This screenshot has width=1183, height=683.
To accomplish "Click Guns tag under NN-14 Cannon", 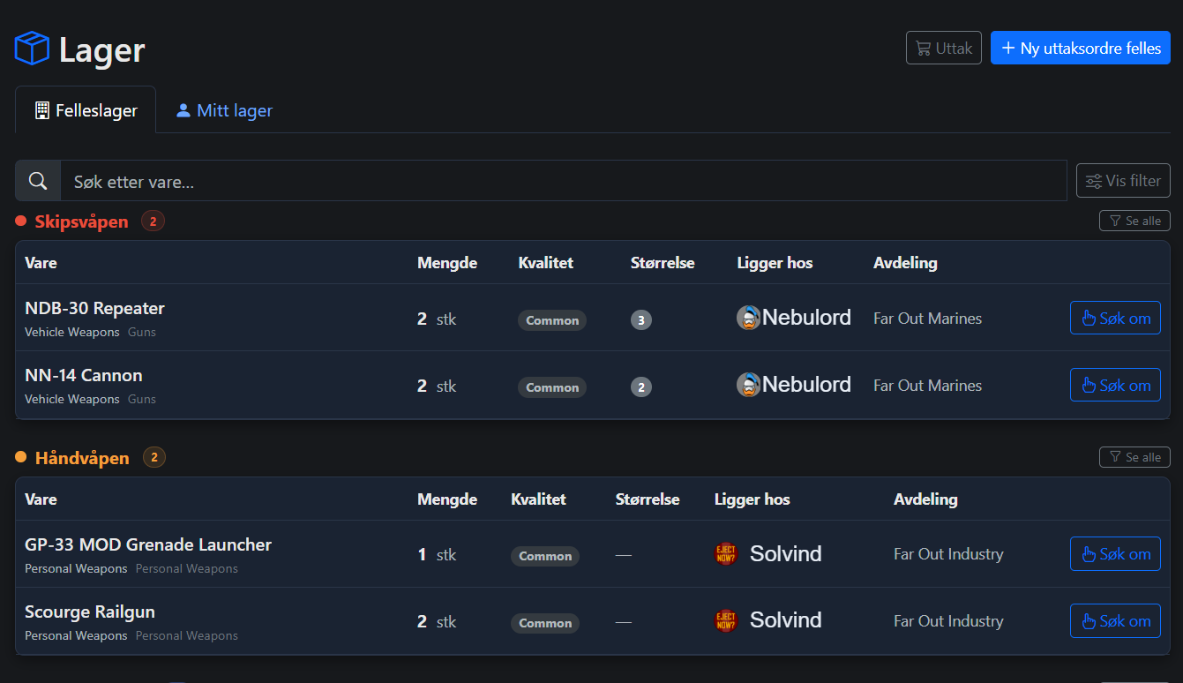I will pyautogui.click(x=142, y=399).
